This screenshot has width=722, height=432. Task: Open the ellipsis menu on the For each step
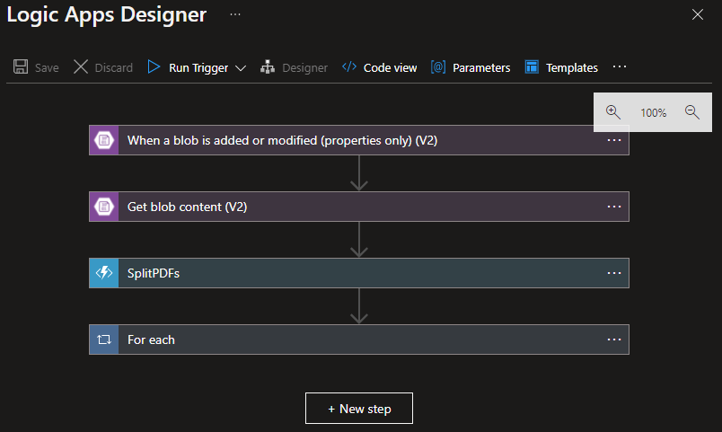click(x=614, y=339)
